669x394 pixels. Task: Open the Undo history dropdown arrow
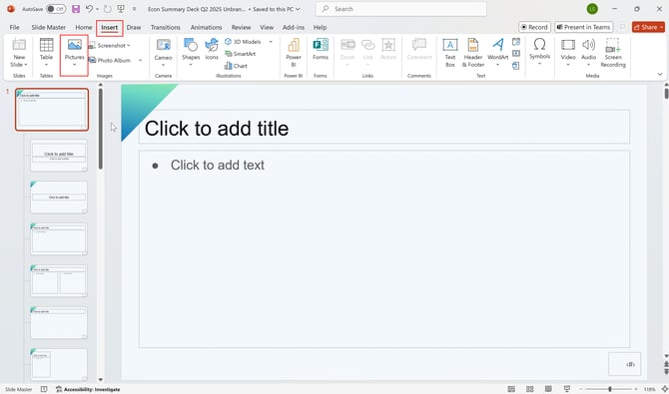click(97, 9)
